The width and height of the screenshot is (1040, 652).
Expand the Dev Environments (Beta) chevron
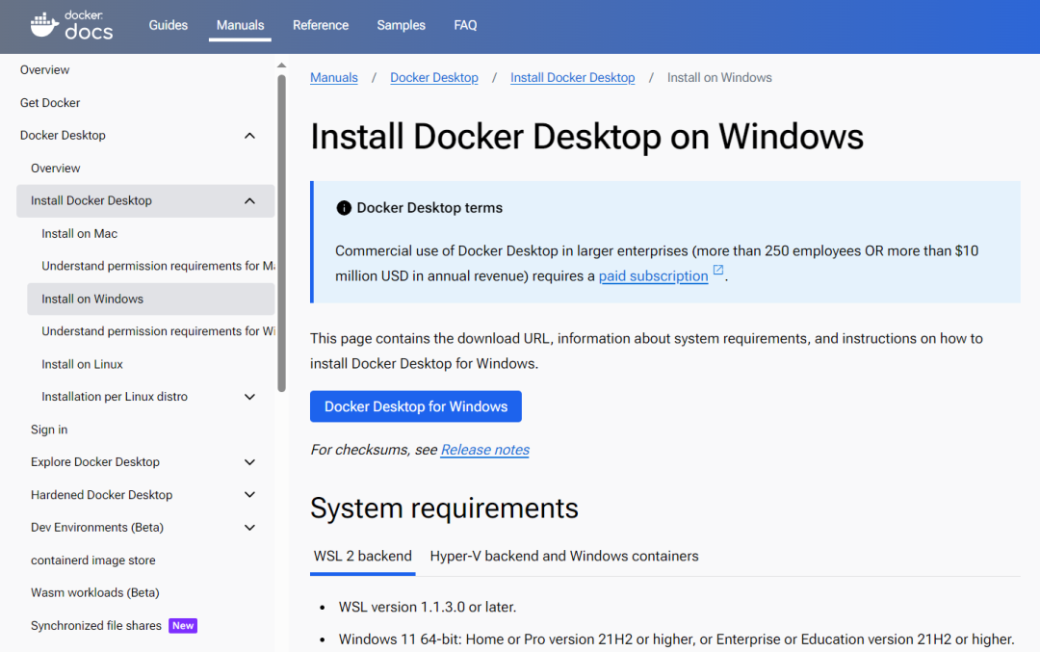tap(249, 528)
